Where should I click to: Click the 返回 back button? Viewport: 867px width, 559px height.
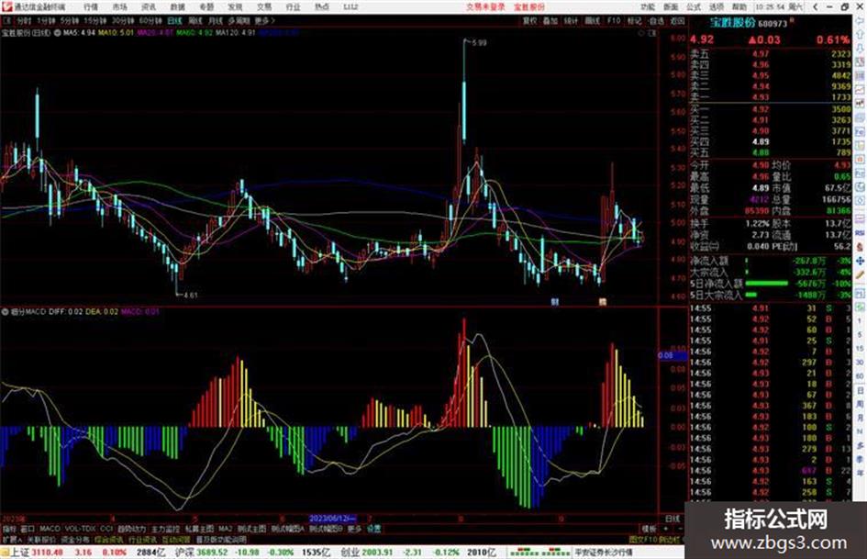[677, 20]
